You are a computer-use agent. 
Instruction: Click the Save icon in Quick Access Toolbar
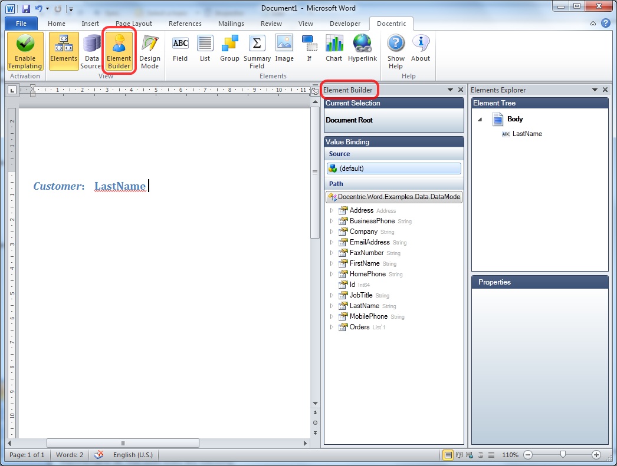pos(26,8)
